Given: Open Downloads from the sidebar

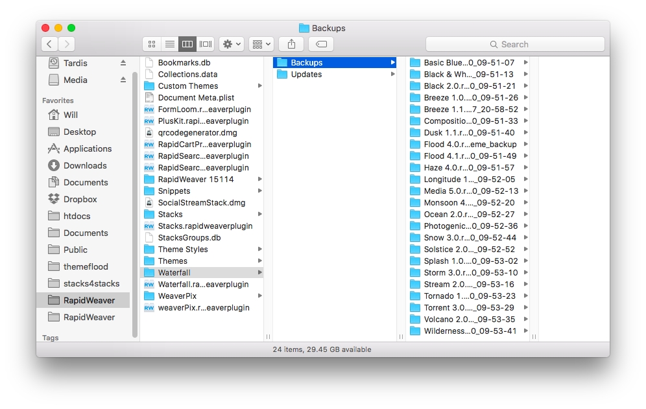Looking at the screenshot, I should tap(84, 165).
